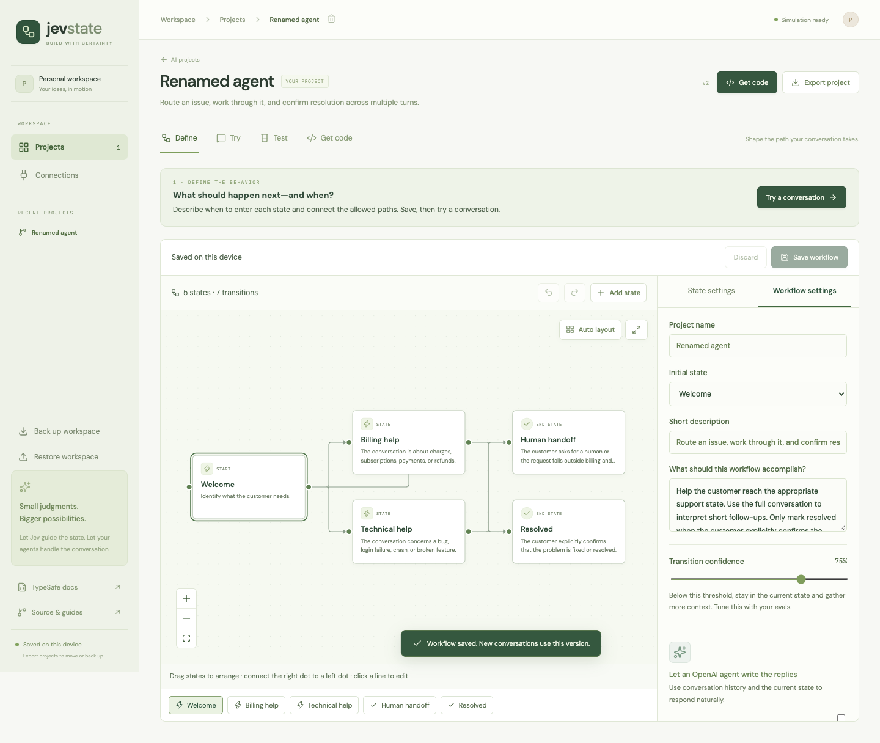Select the Welcome state chip
The width and height of the screenshot is (880, 743).
pos(196,705)
